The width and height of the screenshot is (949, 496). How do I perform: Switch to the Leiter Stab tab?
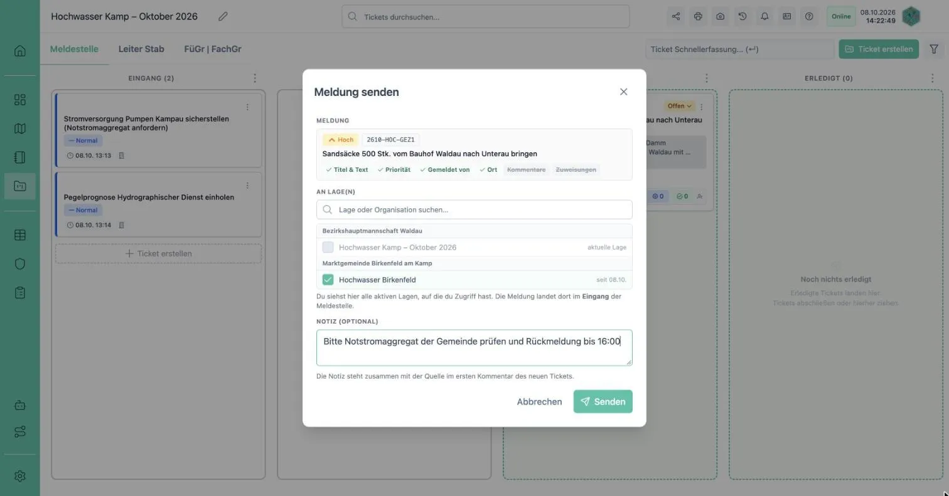point(141,49)
